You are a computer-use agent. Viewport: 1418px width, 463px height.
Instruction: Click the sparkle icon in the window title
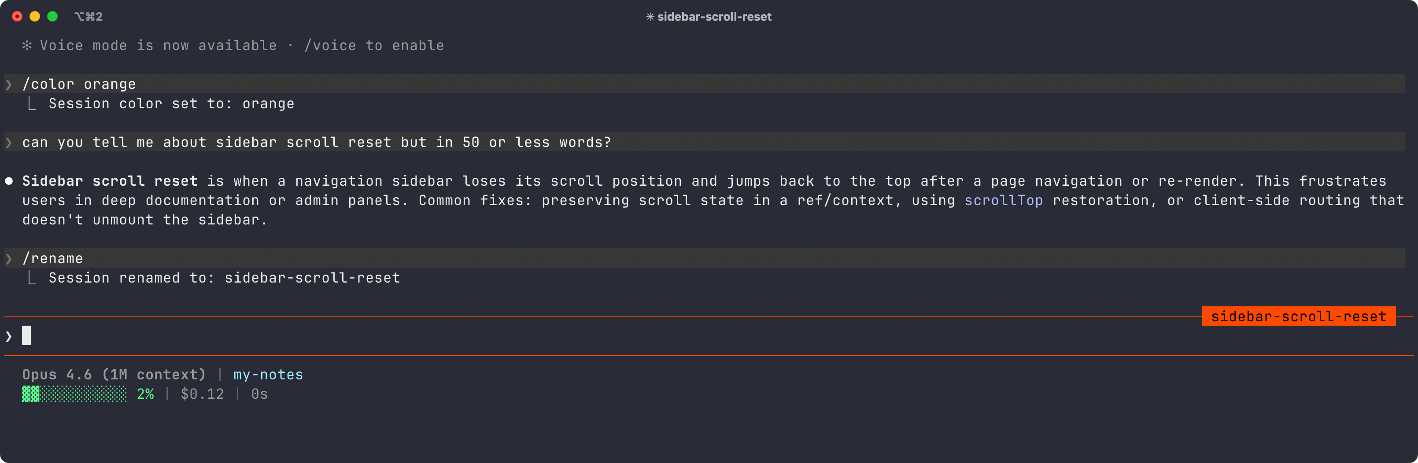click(x=651, y=16)
